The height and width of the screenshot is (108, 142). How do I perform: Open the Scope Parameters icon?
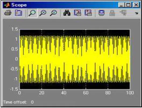18,13
